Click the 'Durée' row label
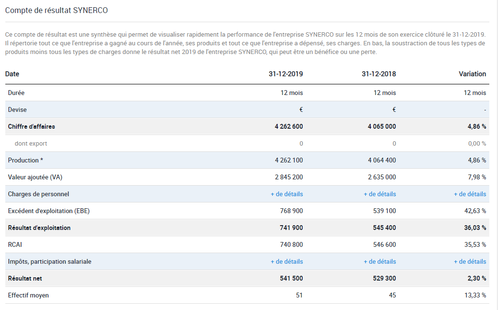 coord(16,93)
